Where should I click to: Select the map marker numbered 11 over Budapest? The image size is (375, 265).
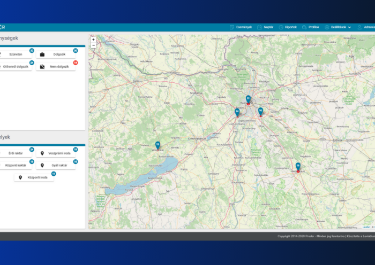coord(248,99)
